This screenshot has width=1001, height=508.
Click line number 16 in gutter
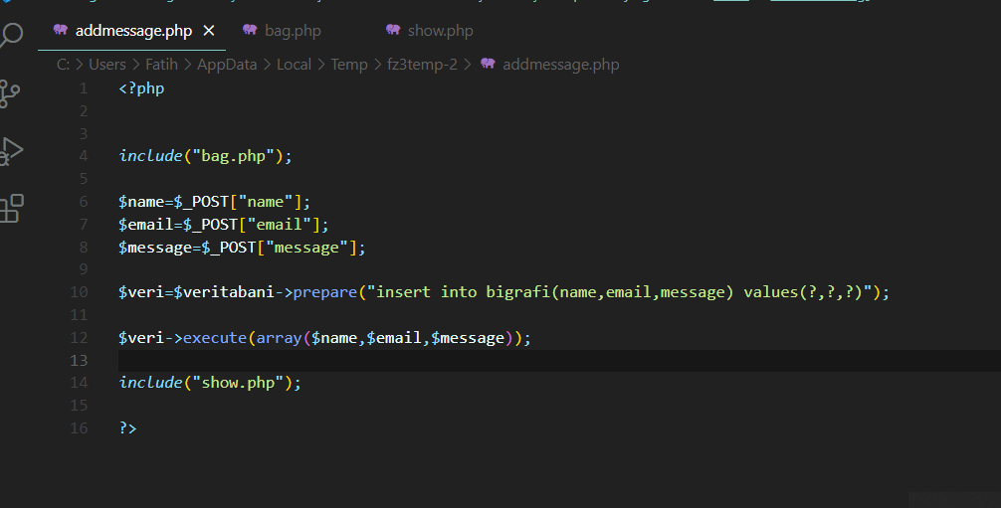pos(80,427)
